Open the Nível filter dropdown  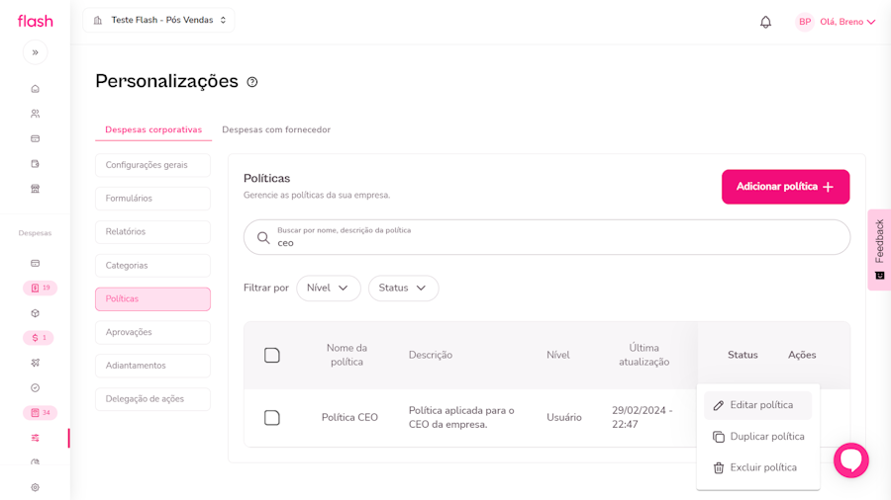pyautogui.click(x=329, y=288)
